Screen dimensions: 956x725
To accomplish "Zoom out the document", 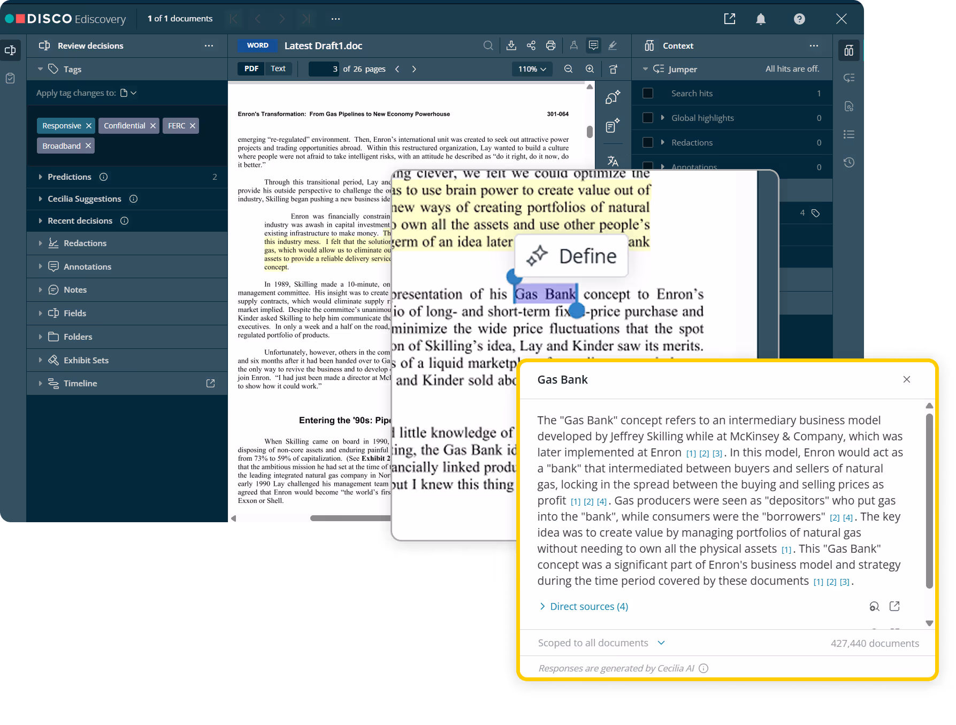I will 568,69.
